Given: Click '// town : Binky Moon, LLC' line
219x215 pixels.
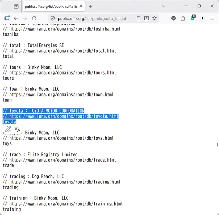Looking at the screenshot, I should (x=31, y=89).
